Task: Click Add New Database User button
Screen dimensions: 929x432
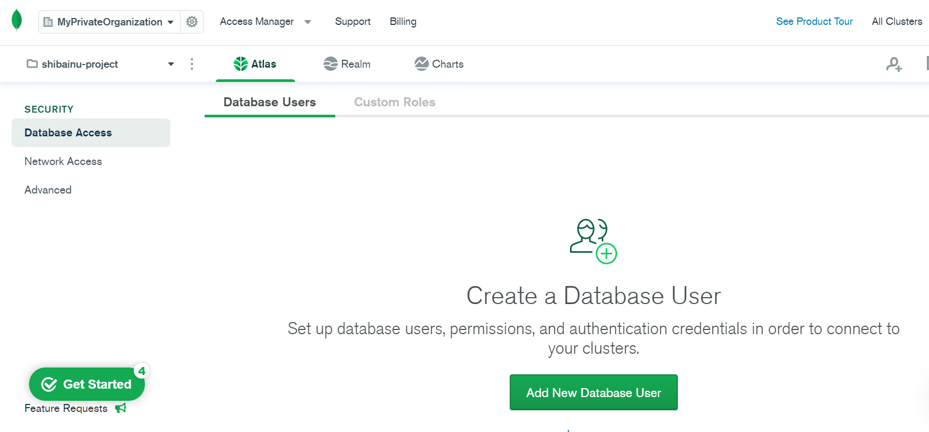Action: pyautogui.click(x=593, y=392)
